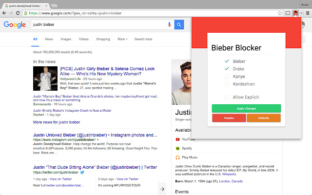The width and height of the screenshot is (312, 195).
Task: Click the Spotify icon in Available on
Action: click(x=177, y=148)
